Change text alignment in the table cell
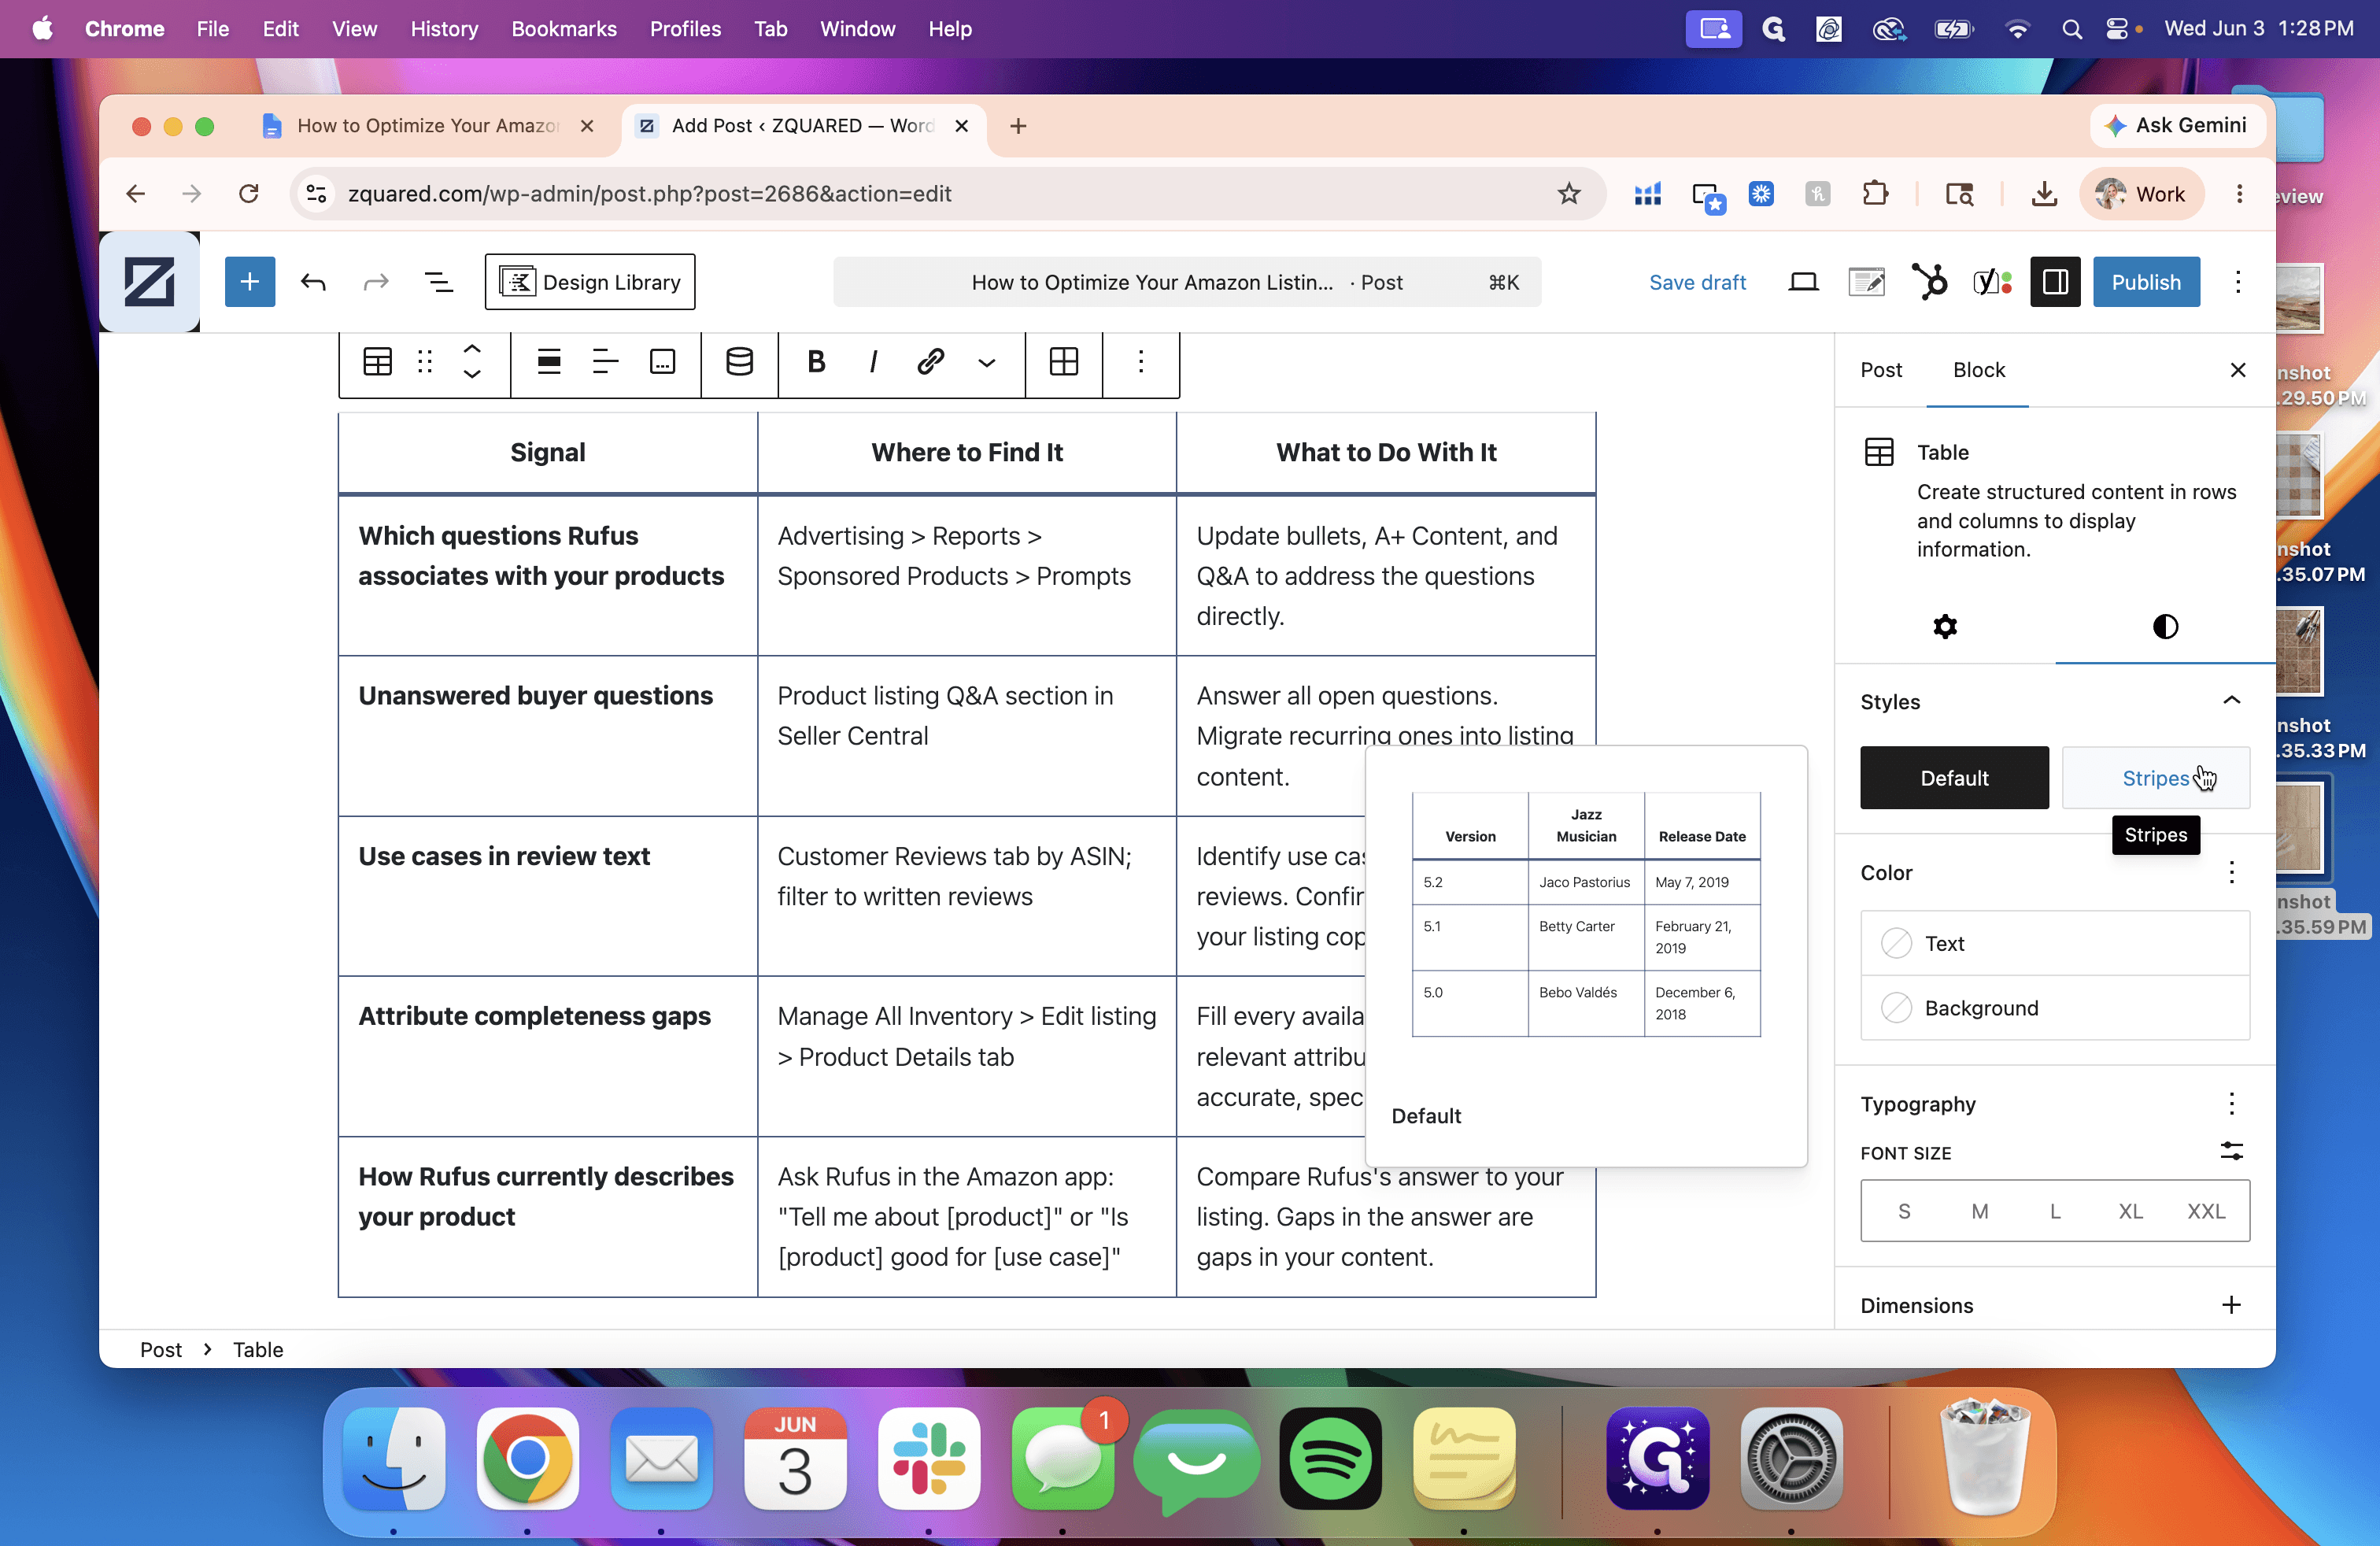The height and width of the screenshot is (1546, 2380). [x=606, y=361]
